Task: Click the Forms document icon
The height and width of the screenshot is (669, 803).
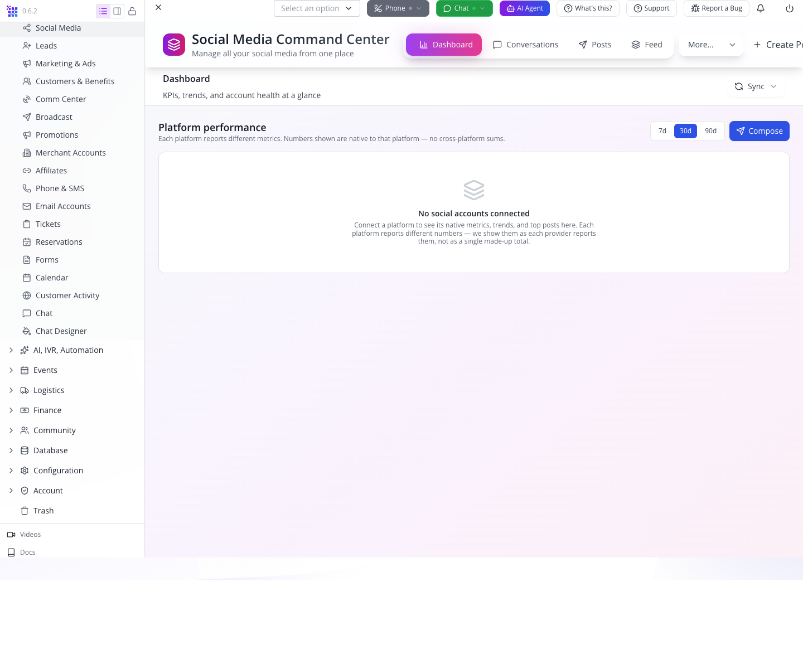Action: pyautogui.click(x=27, y=260)
